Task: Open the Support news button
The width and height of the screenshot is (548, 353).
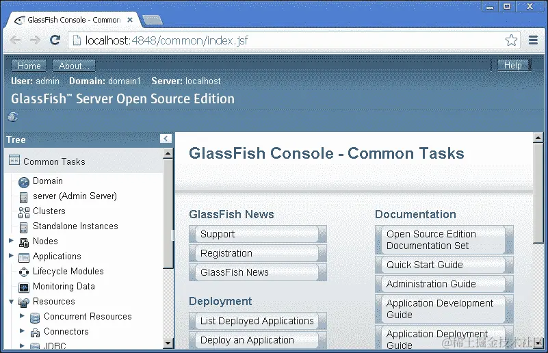Action: click(x=258, y=234)
